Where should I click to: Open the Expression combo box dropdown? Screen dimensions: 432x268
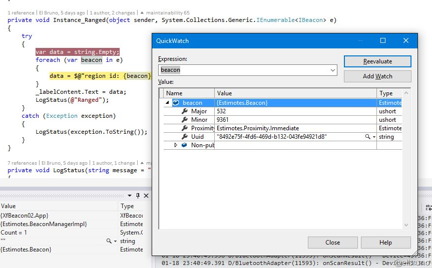point(333,70)
